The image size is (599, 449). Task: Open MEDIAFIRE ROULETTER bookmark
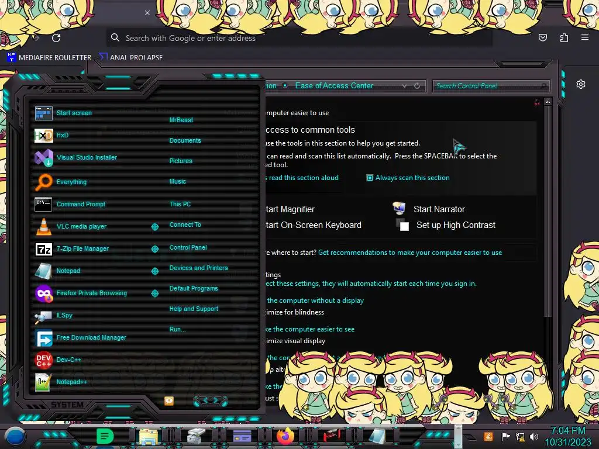point(49,57)
